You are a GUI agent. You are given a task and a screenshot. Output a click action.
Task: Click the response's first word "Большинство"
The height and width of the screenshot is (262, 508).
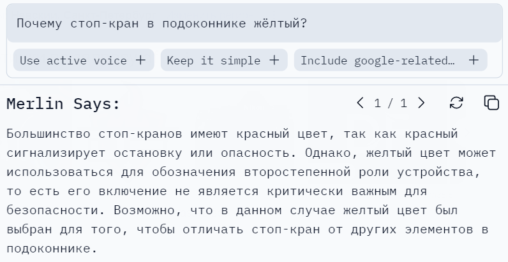click(49, 134)
